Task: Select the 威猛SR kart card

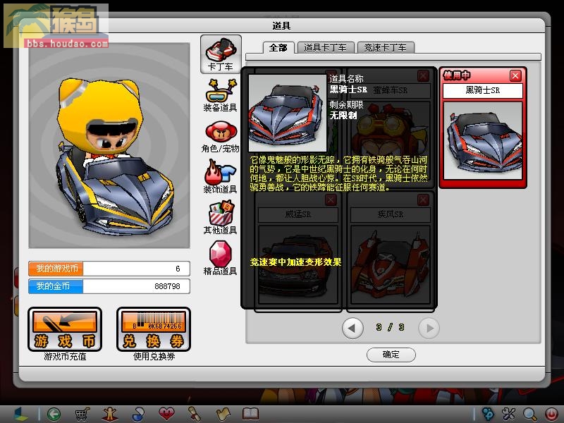Action: pyautogui.click(x=298, y=252)
